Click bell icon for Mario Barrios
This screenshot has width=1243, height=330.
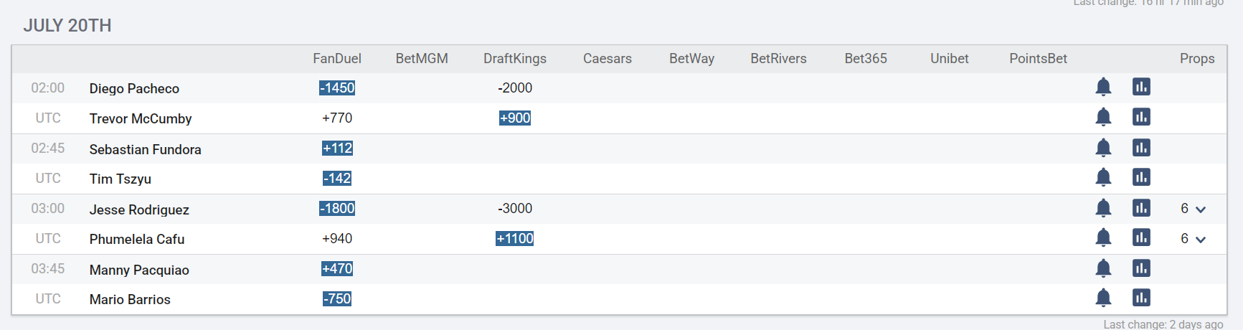tap(1103, 298)
